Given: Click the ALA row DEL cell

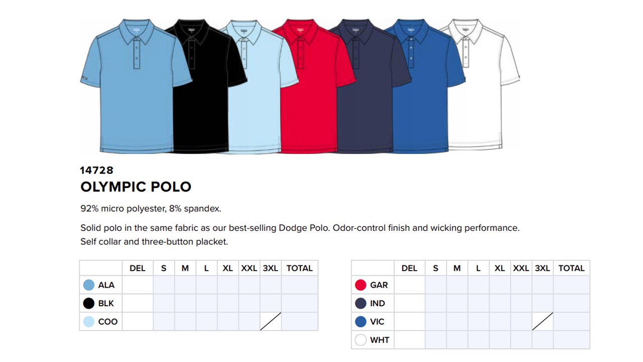Looking at the screenshot, I should 138,285.
